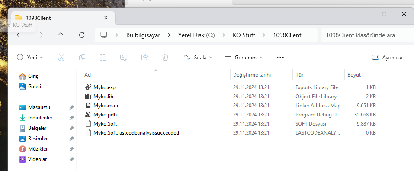Click the Copy icon in toolbar
Screen dimensions: 414x171
(82, 57)
